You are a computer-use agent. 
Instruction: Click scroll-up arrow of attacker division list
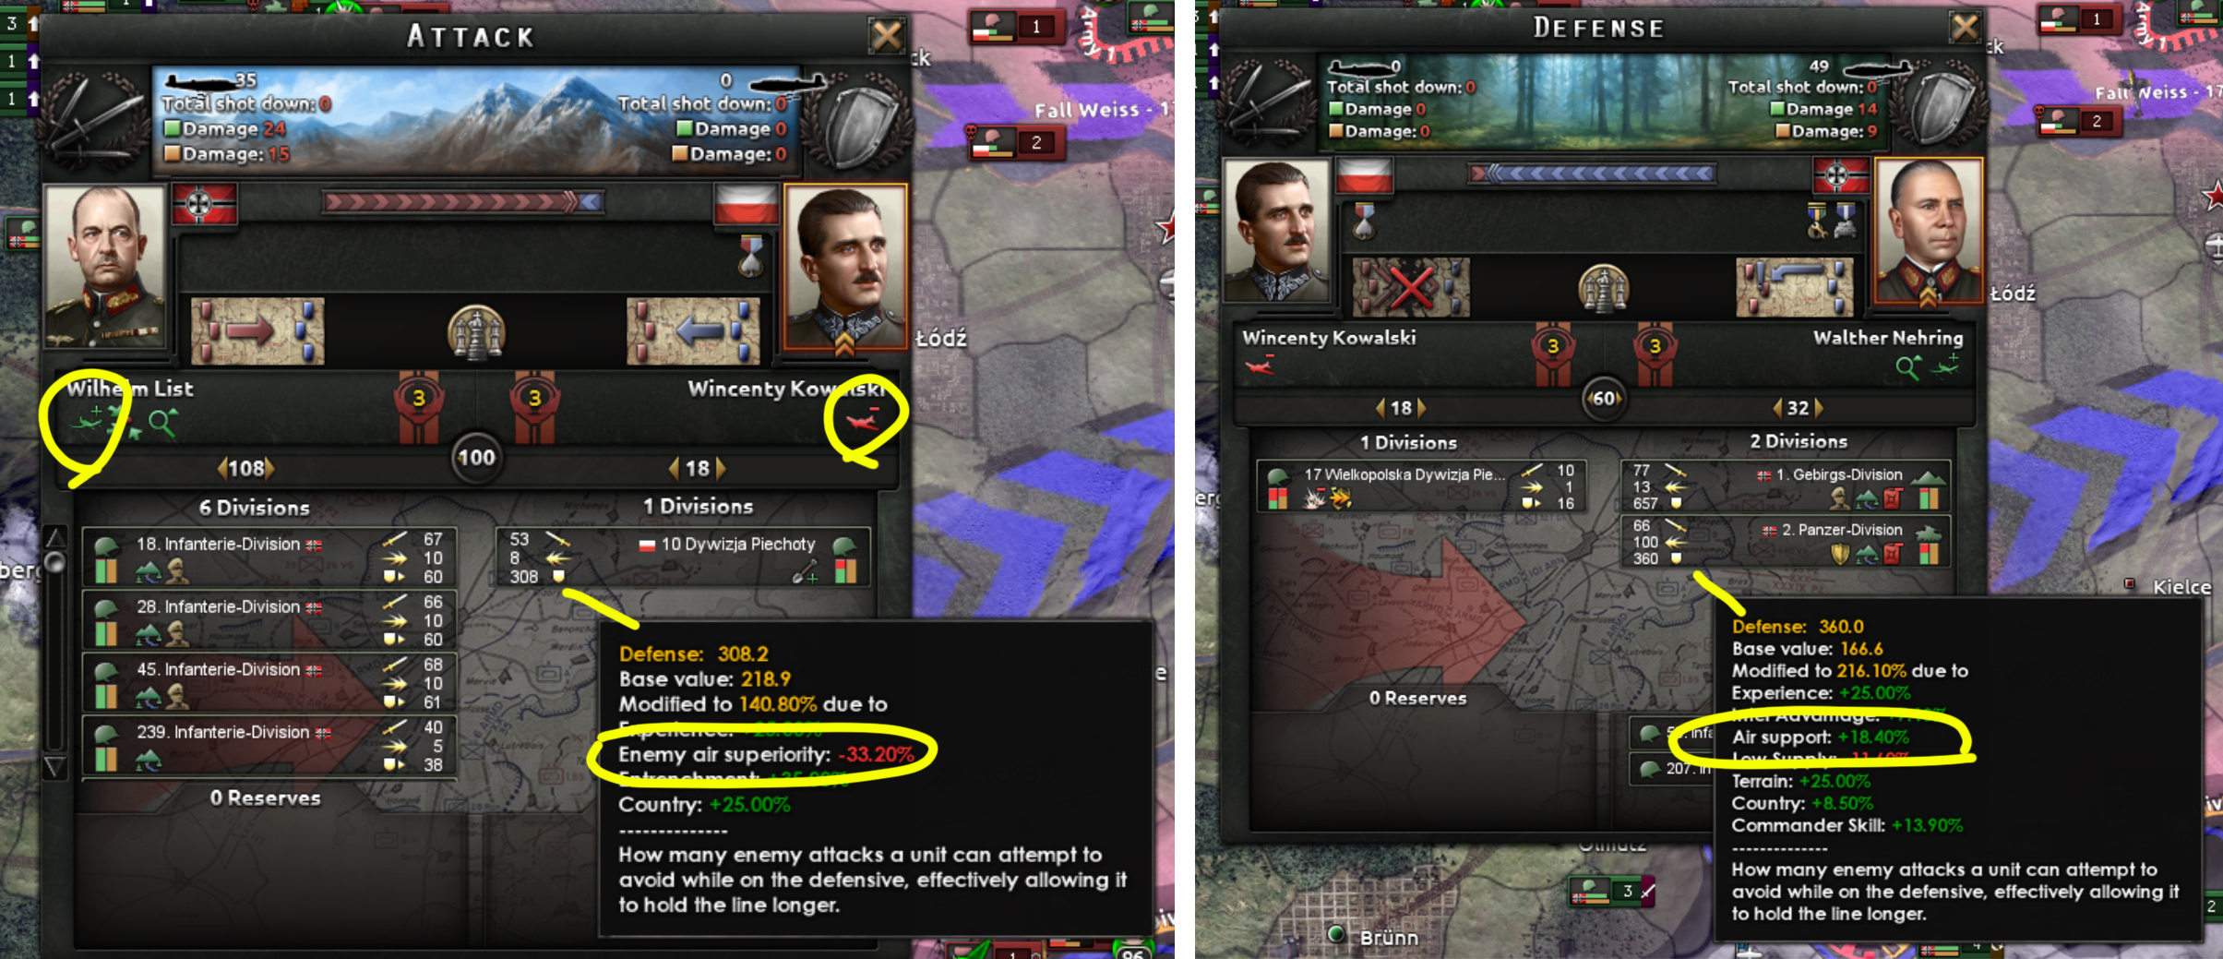55,537
